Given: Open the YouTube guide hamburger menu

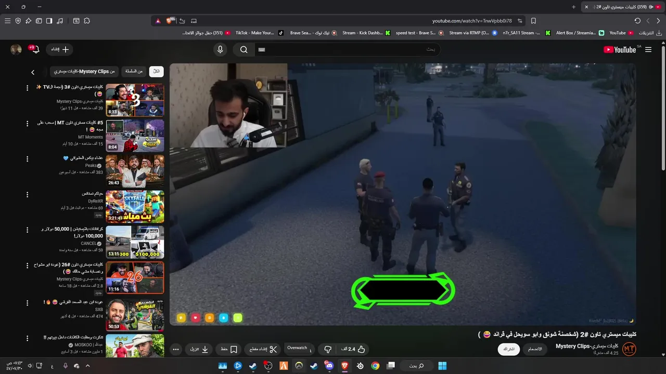Looking at the screenshot, I should coord(648,49).
